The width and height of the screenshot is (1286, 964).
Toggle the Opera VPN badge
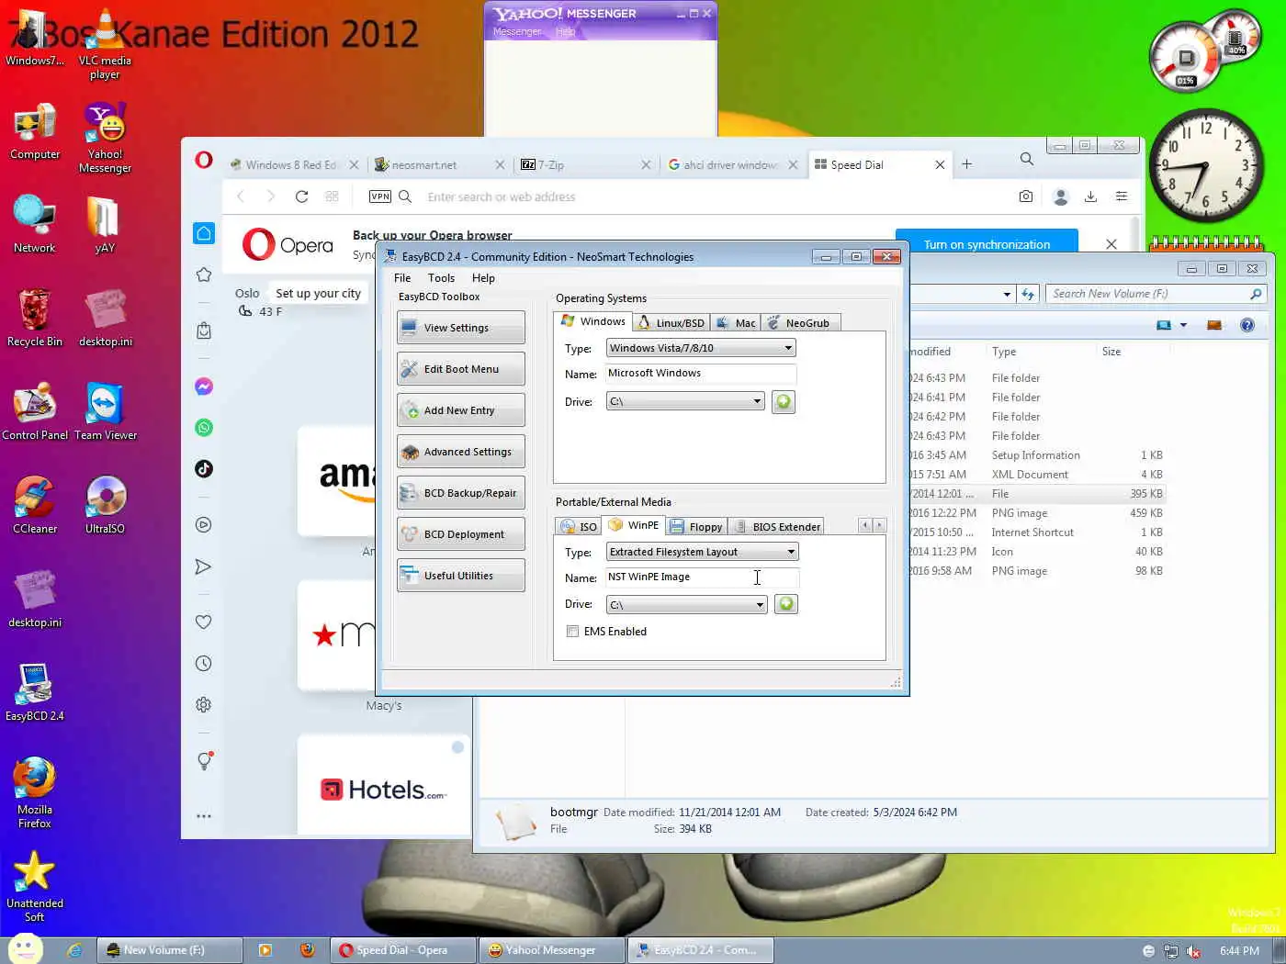click(380, 196)
